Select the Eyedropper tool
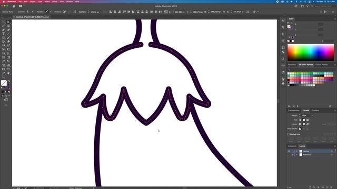 pyautogui.click(x=4, y=61)
